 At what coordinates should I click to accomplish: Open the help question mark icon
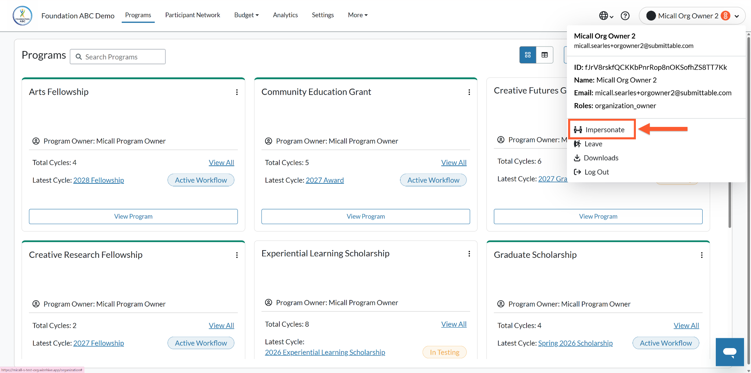pos(625,16)
